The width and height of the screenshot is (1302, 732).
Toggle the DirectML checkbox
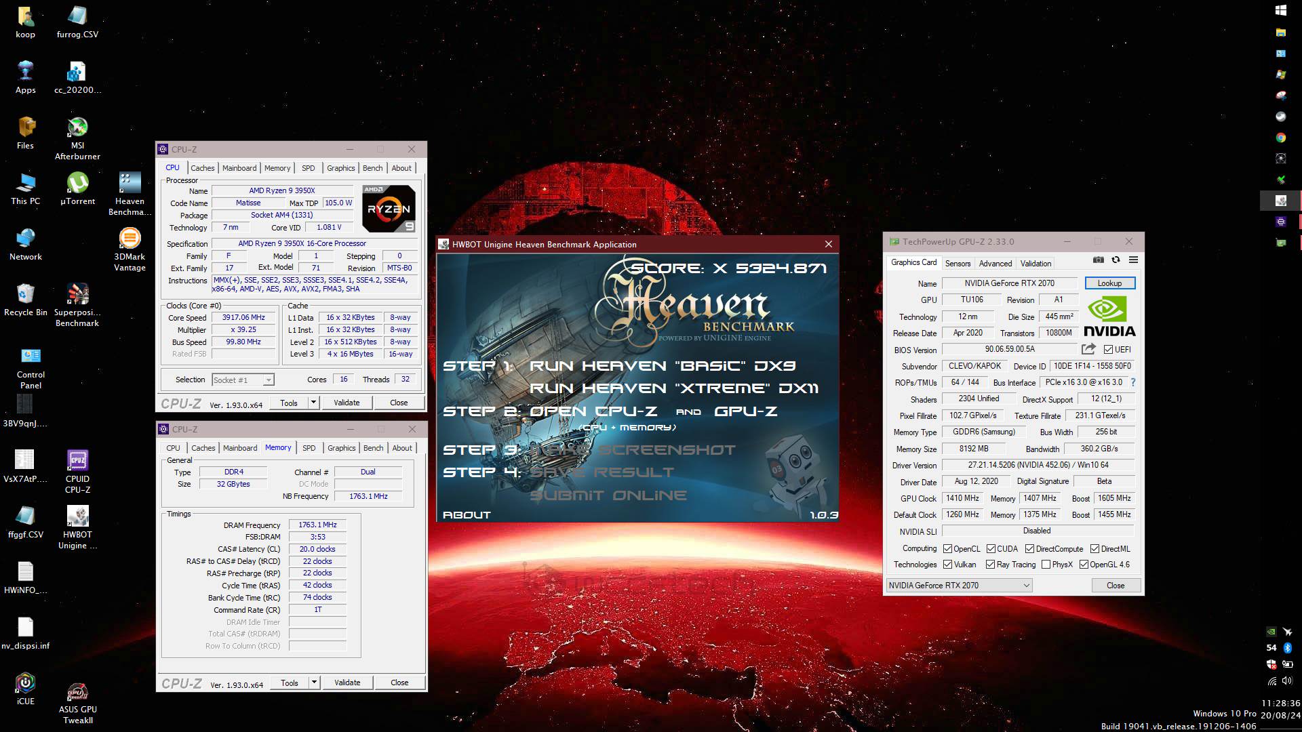pos(1094,549)
